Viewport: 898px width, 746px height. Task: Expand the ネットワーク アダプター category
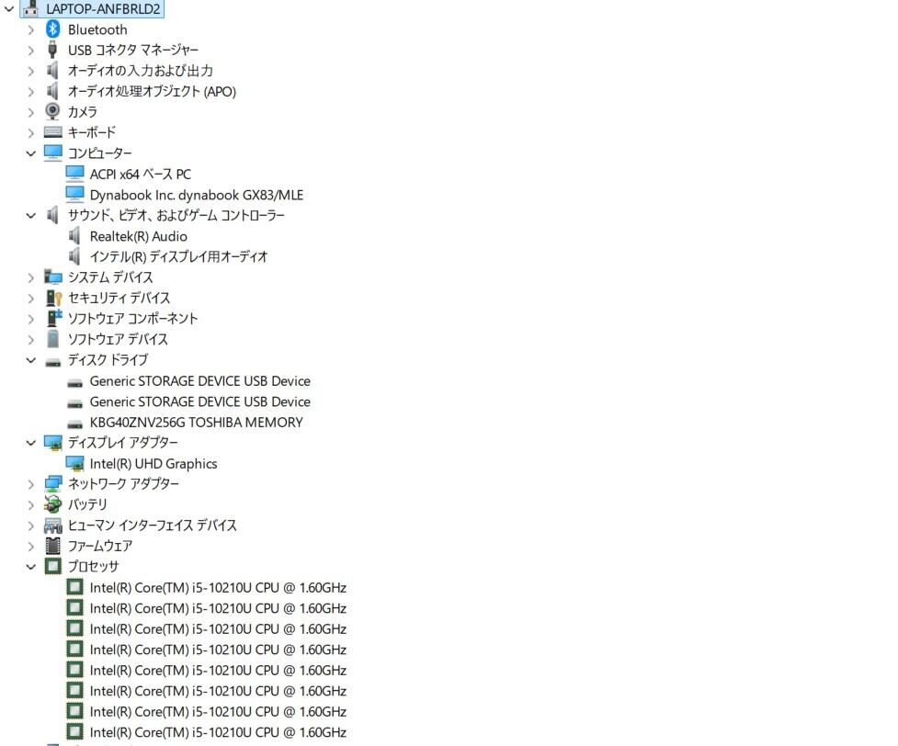point(31,484)
